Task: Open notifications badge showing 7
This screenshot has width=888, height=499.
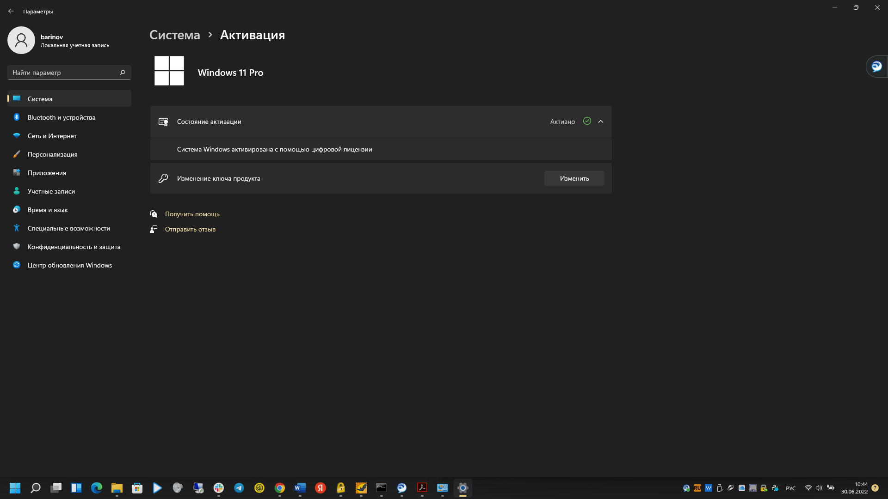Action: coord(875,488)
